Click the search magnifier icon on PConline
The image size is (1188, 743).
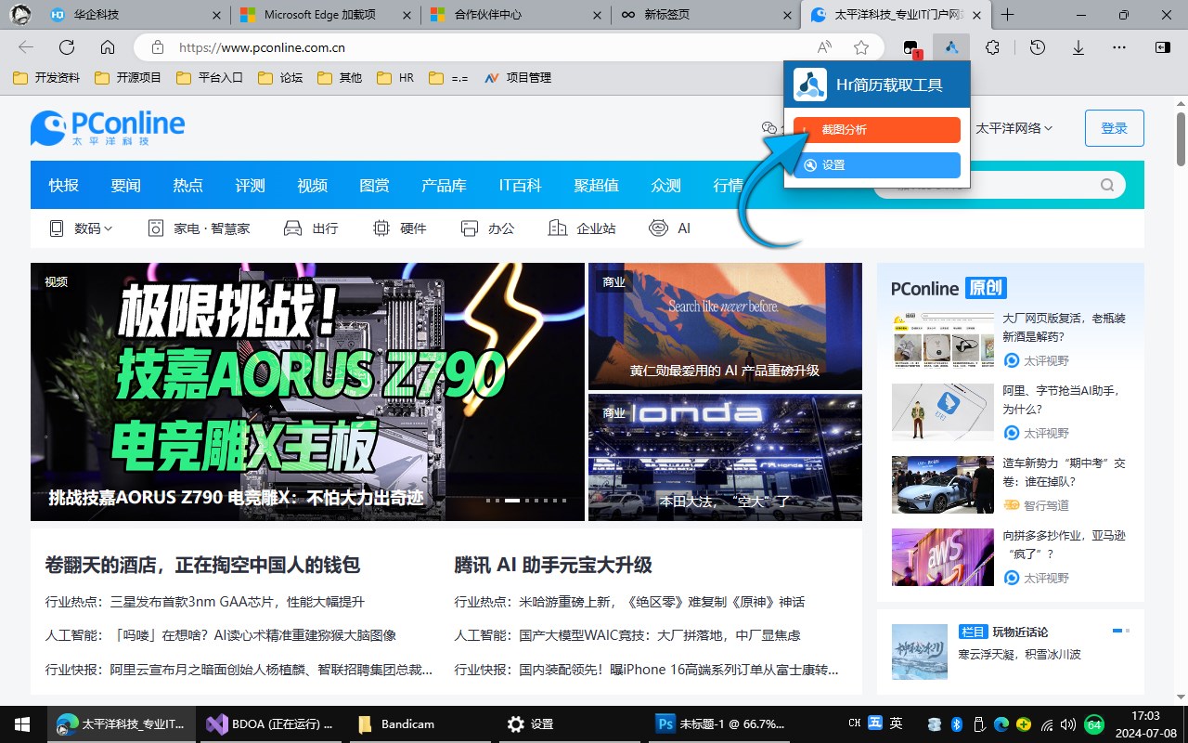click(x=1107, y=185)
